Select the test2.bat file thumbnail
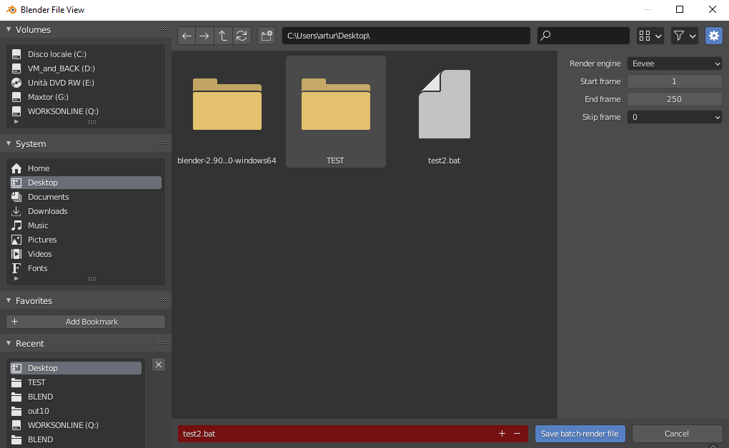 [445, 111]
